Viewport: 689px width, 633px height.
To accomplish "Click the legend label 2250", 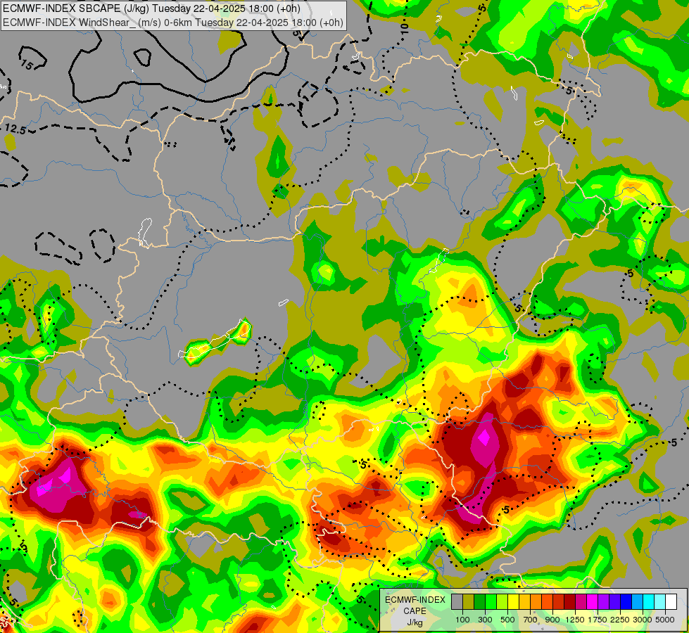I will click(620, 620).
